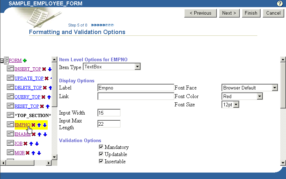Click tree panel scroll left arrow
This screenshot has width=286, height=179.
click(3, 163)
